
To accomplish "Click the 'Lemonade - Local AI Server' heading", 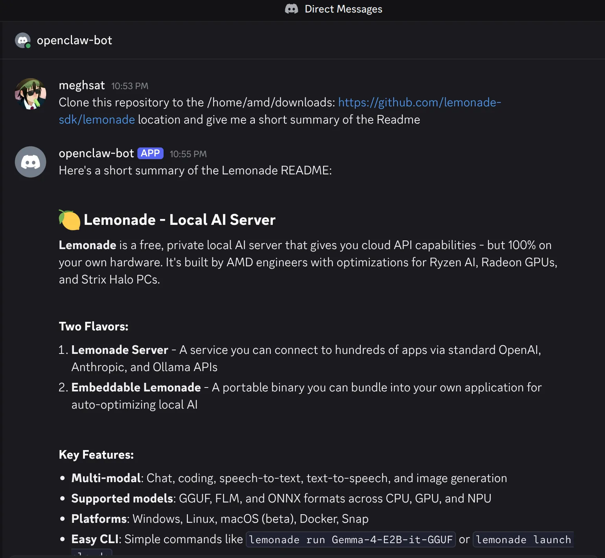I will (180, 220).
